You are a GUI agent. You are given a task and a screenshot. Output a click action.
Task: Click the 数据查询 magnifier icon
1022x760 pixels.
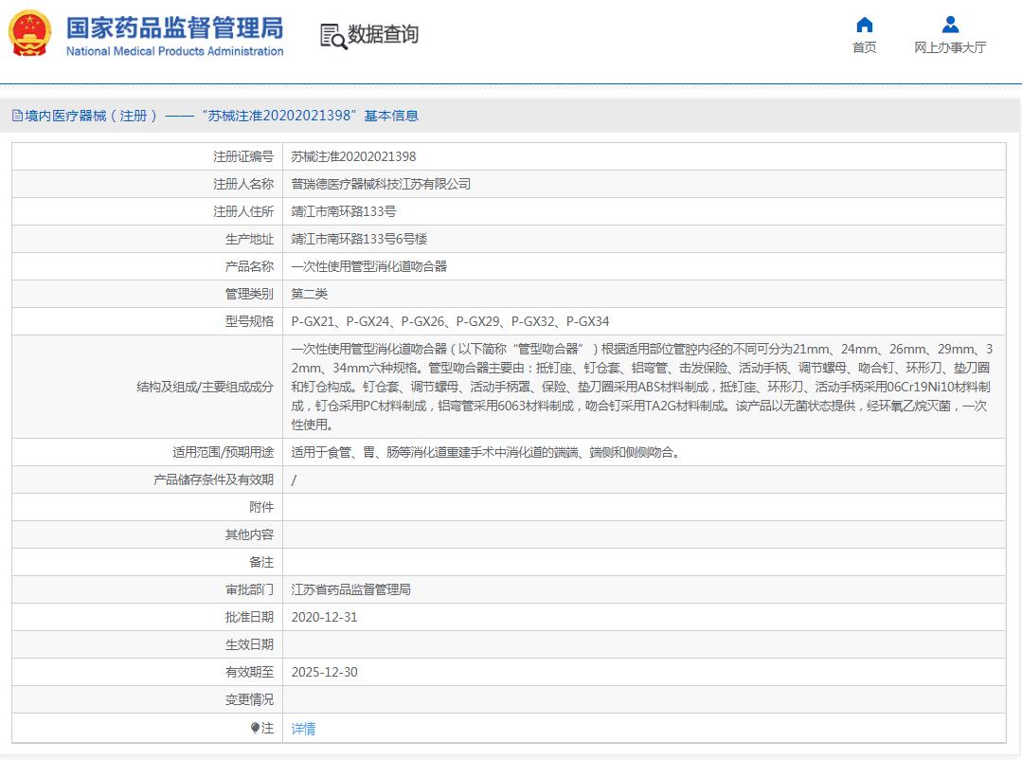[332, 36]
